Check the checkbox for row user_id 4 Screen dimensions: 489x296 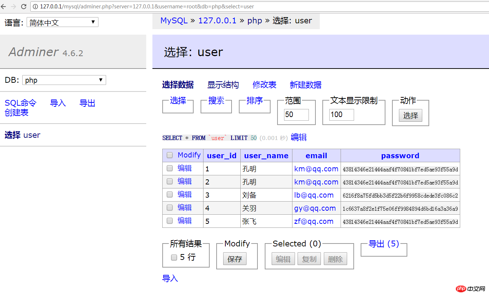[x=170, y=208]
